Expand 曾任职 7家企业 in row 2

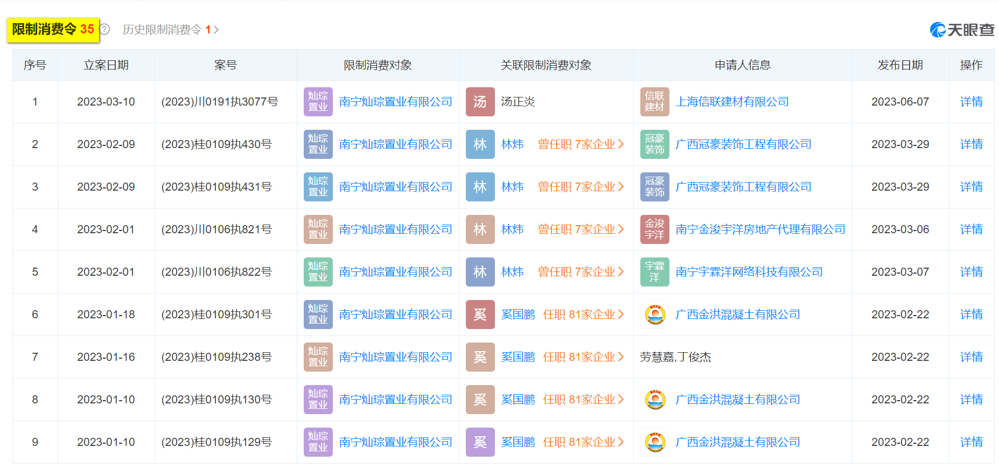pos(581,144)
